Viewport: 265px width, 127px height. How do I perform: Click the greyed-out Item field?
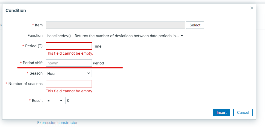click(115, 25)
